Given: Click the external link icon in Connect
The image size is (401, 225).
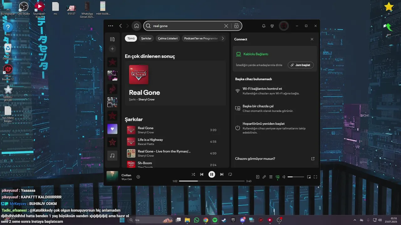Looking at the screenshot, I should coord(313,159).
